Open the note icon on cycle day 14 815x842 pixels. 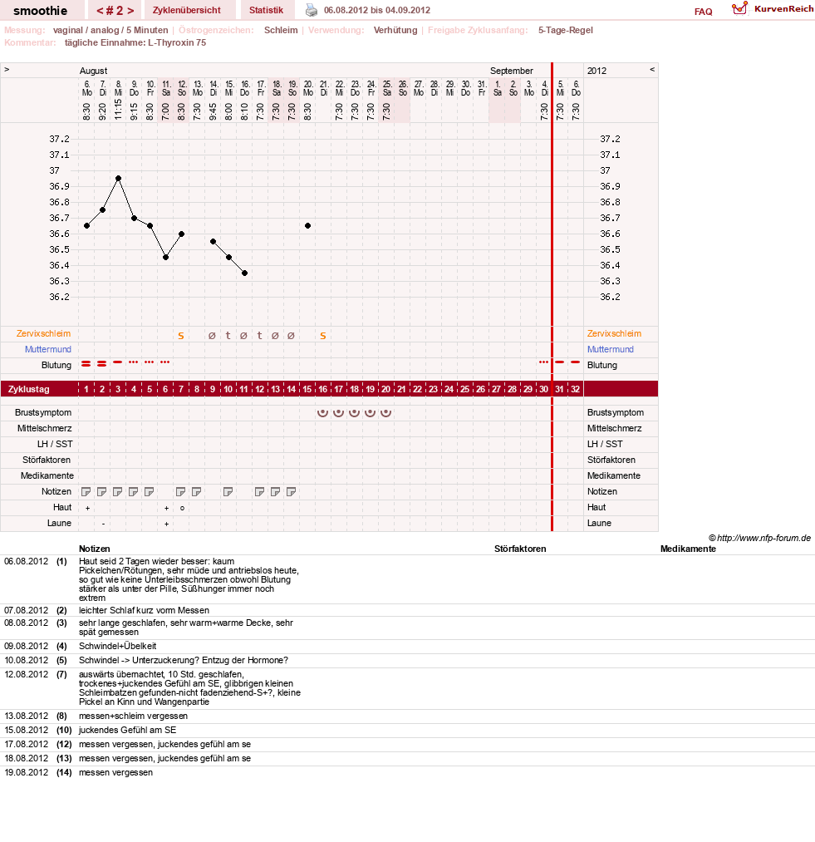[292, 491]
